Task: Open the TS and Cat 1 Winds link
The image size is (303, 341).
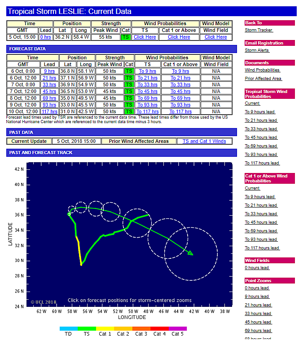Action: [x=204, y=142]
